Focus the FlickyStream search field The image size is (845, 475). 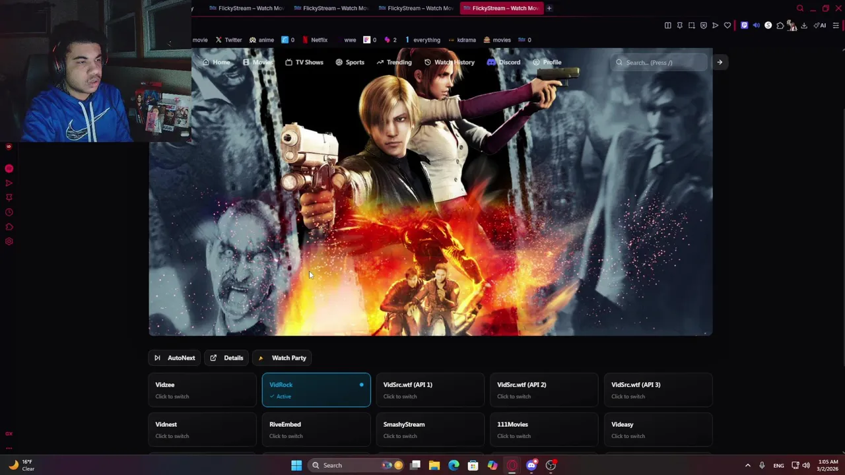[659, 62]
